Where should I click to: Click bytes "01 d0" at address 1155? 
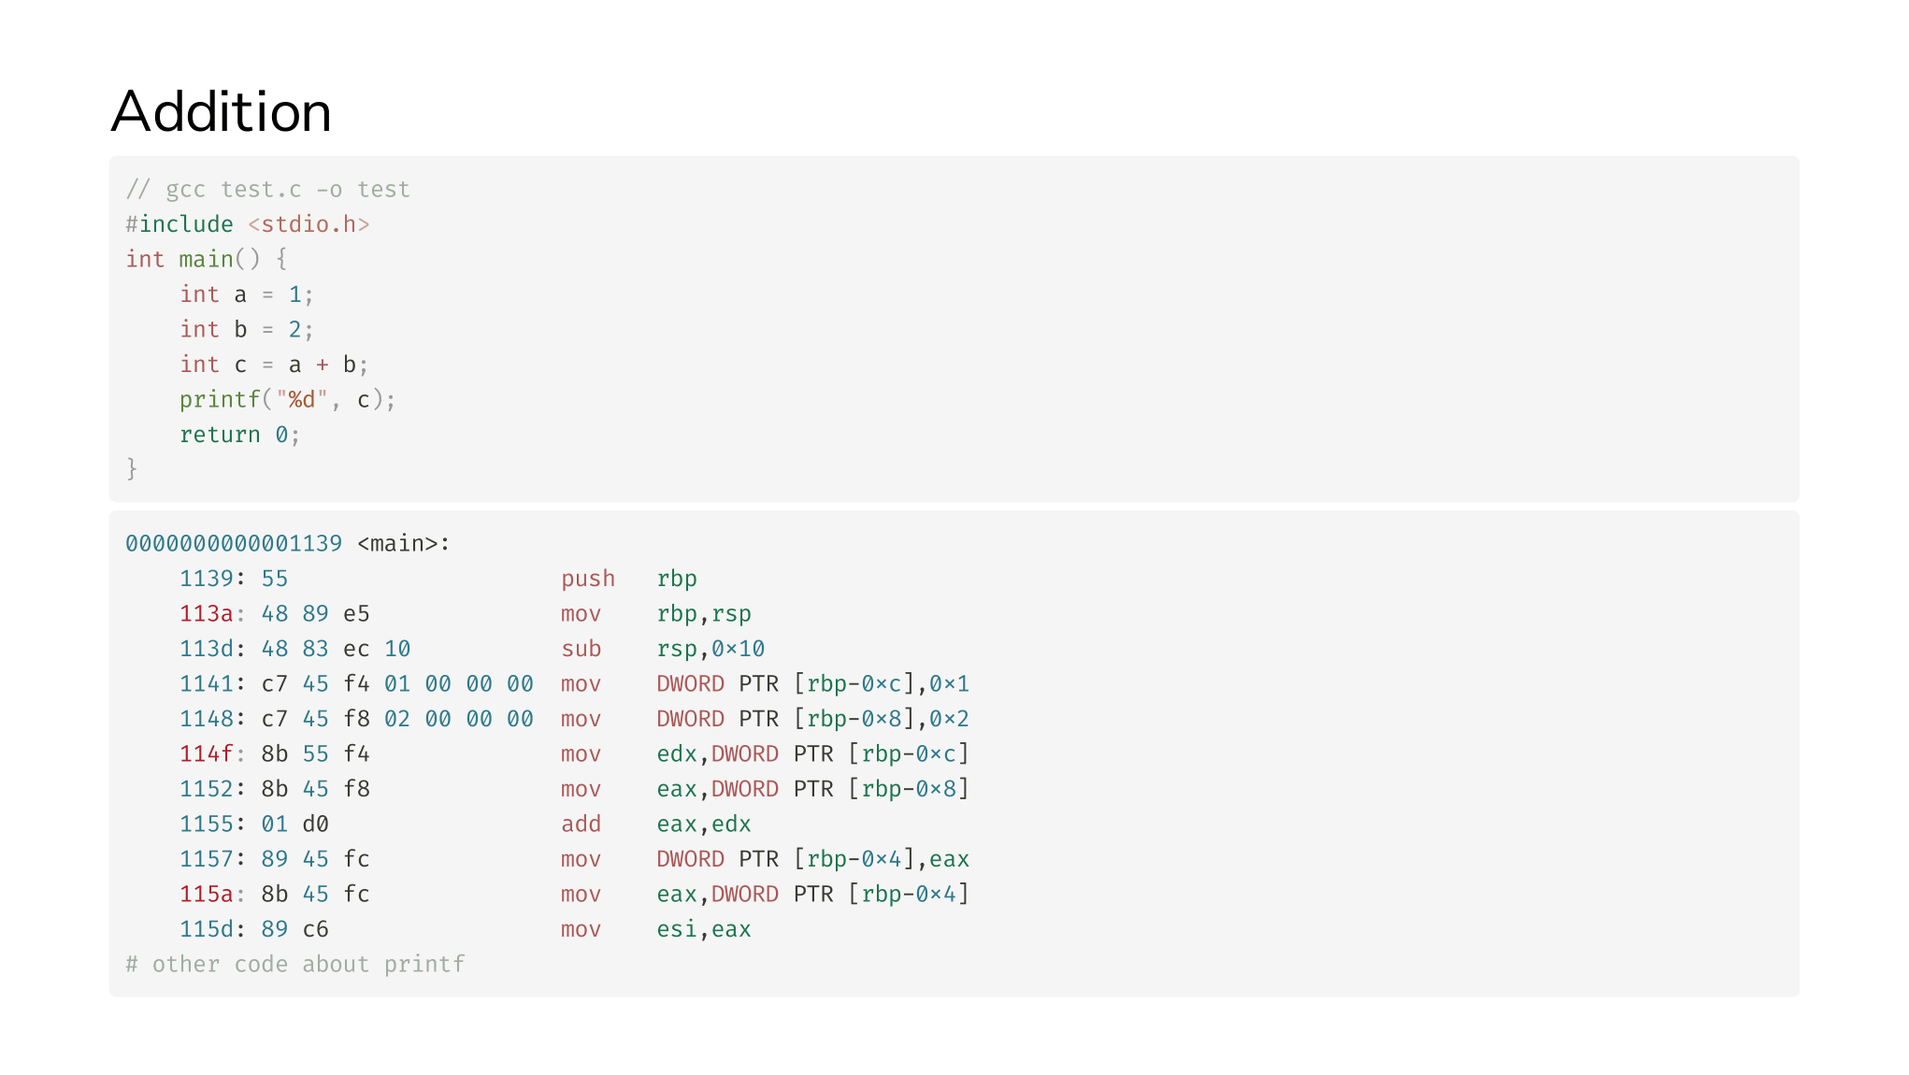(x=295, y=824)
